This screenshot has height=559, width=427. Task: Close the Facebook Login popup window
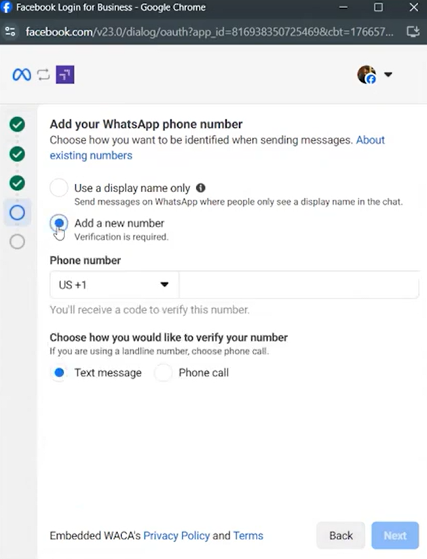[x=414, y=7]
